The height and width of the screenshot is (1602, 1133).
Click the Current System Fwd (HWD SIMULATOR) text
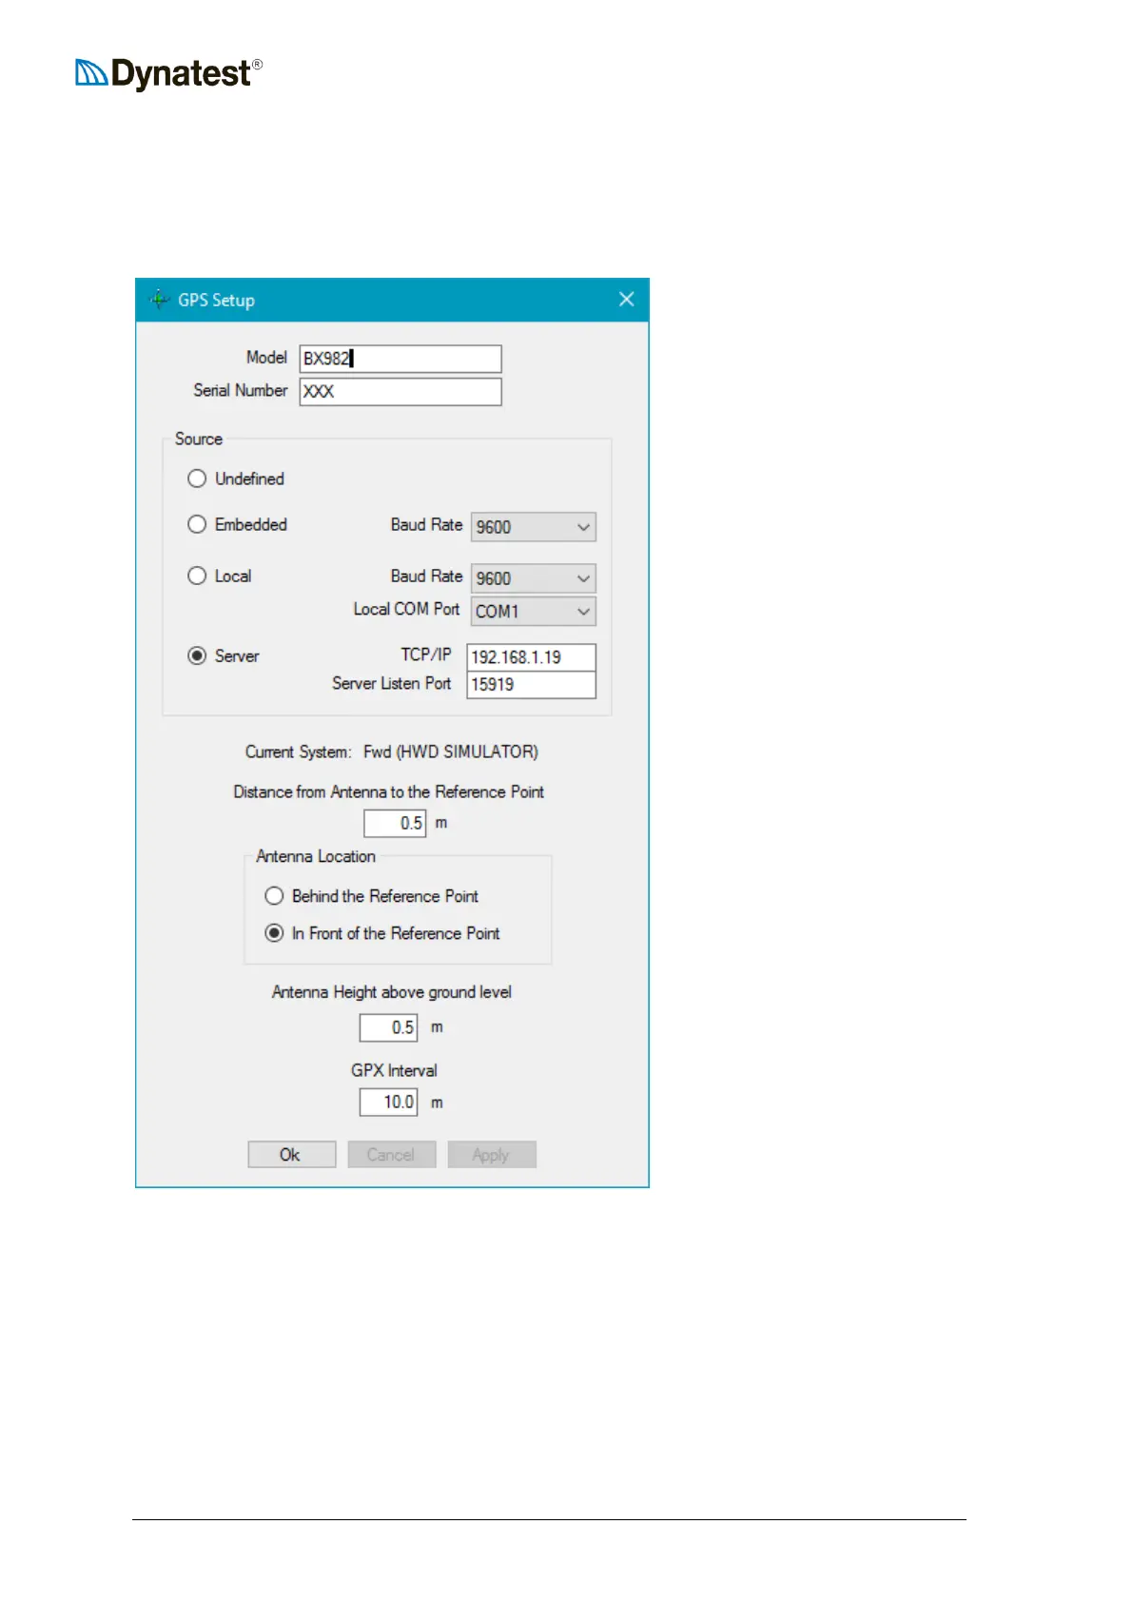pyautogui.click(x=391, y=752)
